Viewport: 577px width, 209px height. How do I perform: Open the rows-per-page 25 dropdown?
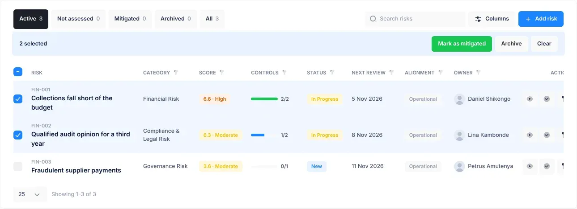(30, 194)
